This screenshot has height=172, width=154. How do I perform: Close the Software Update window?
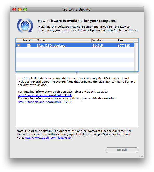(x=14, y=9)
